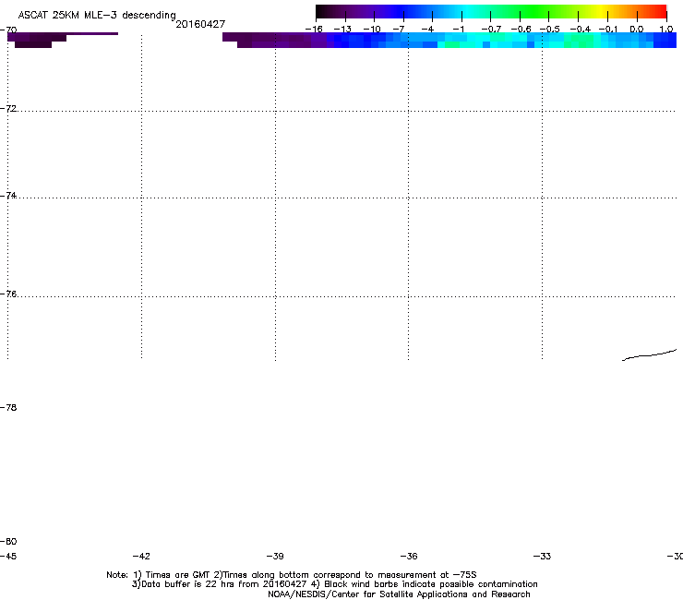Click the -13 label on the color scale
Screen dimensions: 683x600
click(342, 30)
